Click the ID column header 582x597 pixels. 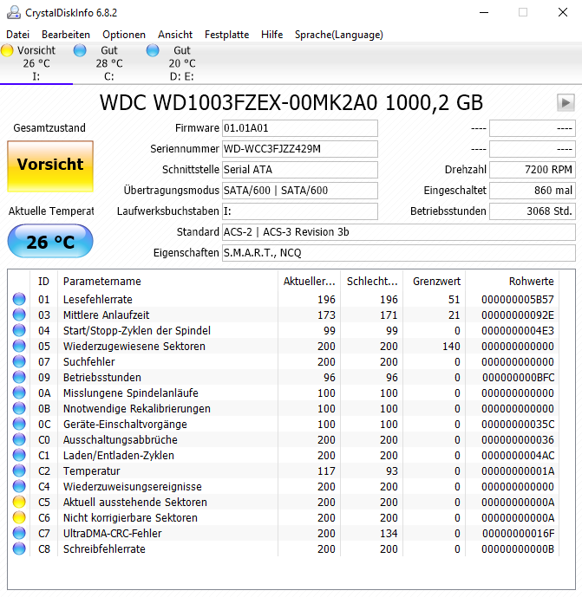click(x=44, y=282)
